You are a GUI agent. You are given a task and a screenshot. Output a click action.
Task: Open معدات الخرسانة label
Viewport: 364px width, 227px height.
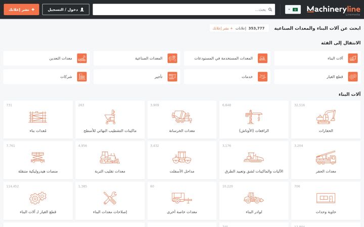(x=182, y=131)
